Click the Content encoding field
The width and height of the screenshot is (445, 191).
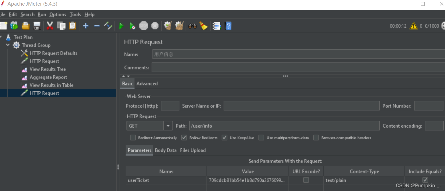pos(434,126)
